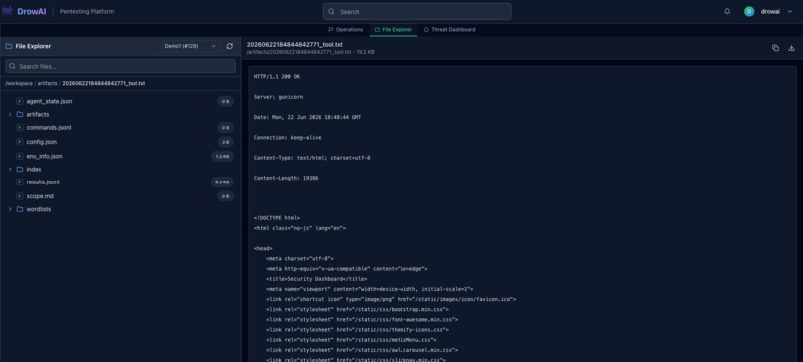Open the Demo1 (#129) dropdown
The height and width of the screenshot is (362, 803).
(x=190, y=46)
